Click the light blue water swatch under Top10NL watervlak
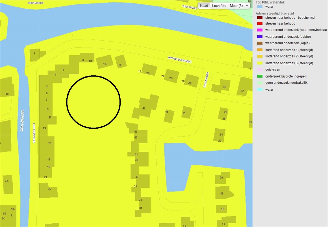This screenshot has height=227, width=328. tap(260, 7)
